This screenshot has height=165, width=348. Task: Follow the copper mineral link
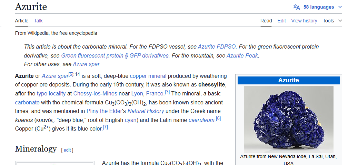148,76
